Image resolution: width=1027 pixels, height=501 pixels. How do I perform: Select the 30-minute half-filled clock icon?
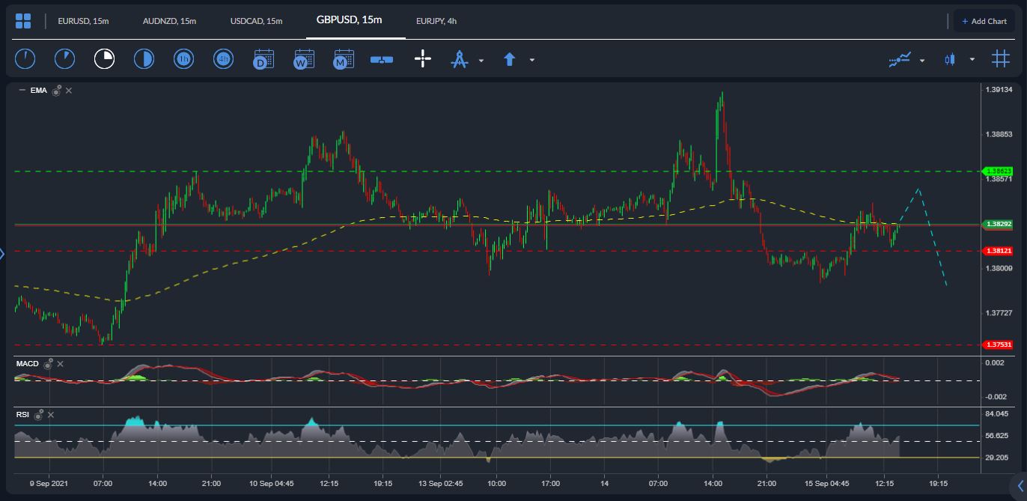(144, 59)
